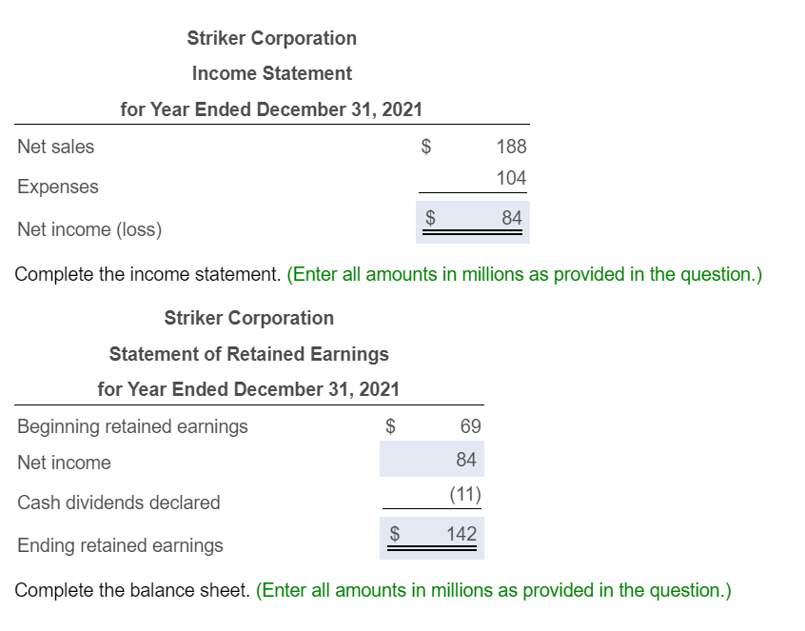
Task: Click the Income Statement title
Action: tap(272, 73)
